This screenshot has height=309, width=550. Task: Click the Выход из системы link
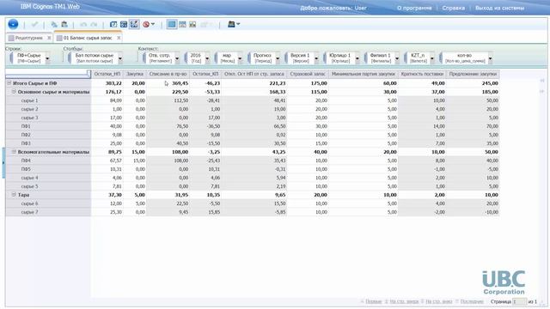pos(499,8)
